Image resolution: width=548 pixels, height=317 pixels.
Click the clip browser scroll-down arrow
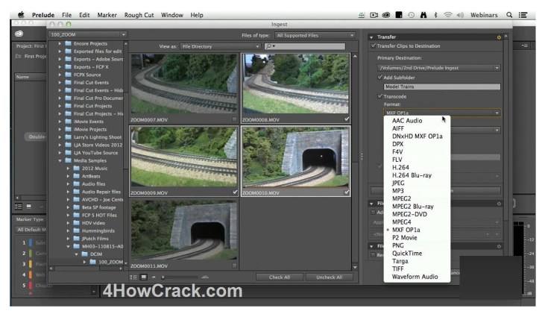[355, 267]
